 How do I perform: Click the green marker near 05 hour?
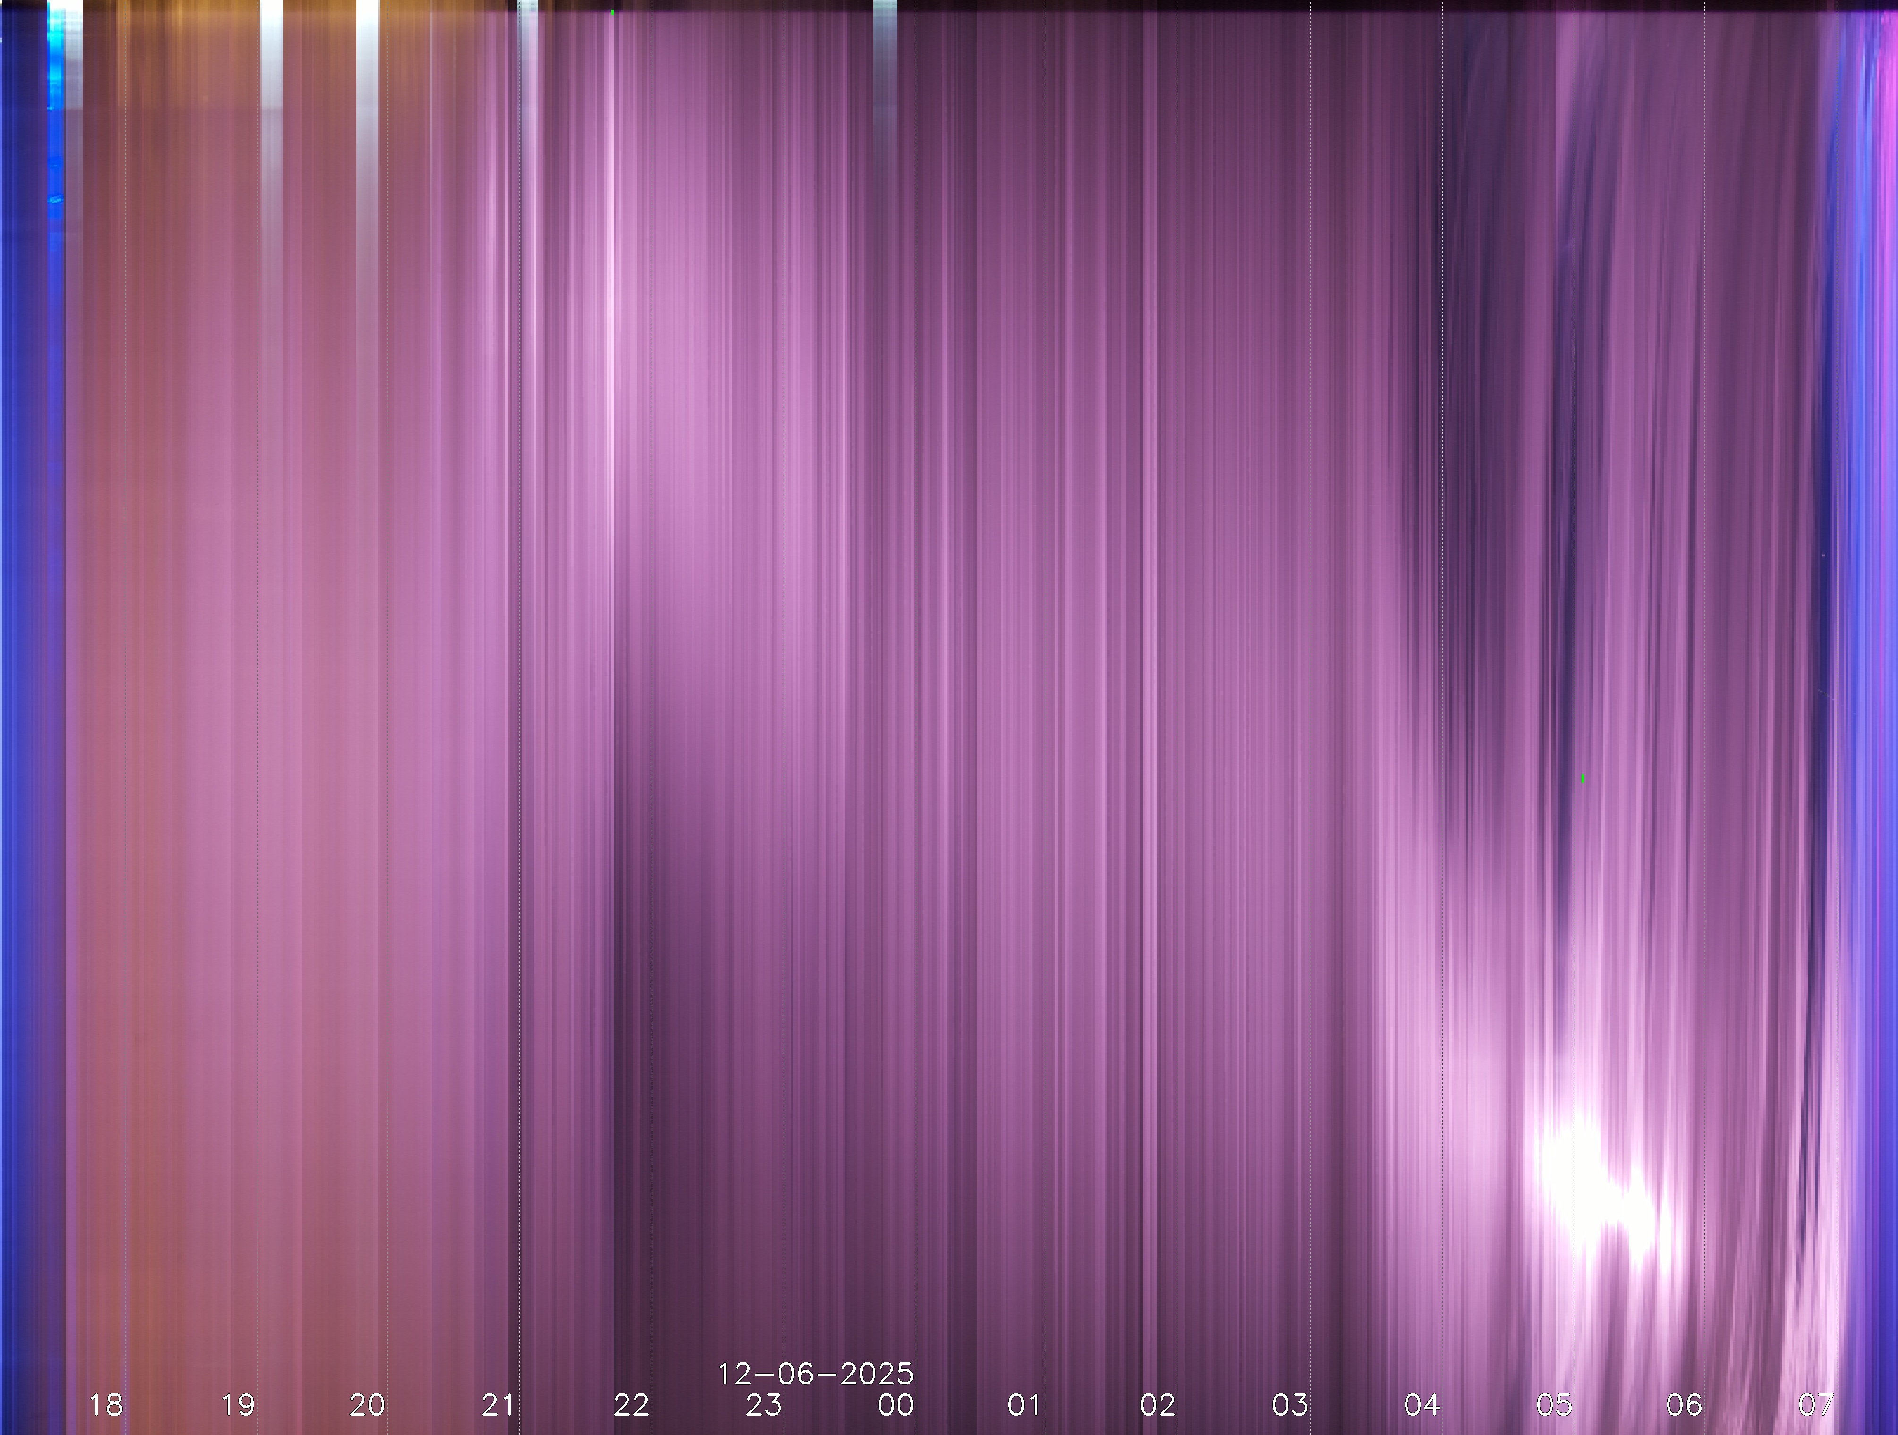(x=1583, y=779)
